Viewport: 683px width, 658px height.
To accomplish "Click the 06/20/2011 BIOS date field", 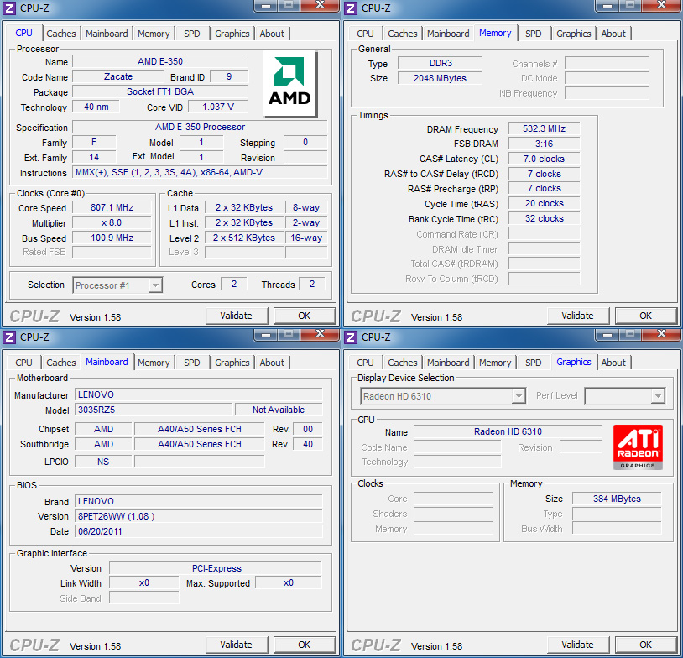I will pos(199,531).
